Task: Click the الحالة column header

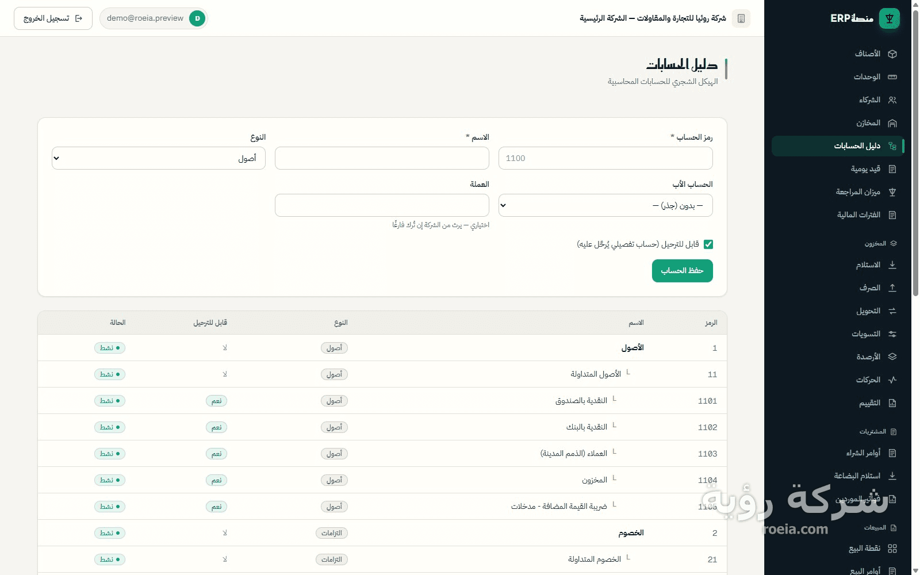Action: point(118,323)
